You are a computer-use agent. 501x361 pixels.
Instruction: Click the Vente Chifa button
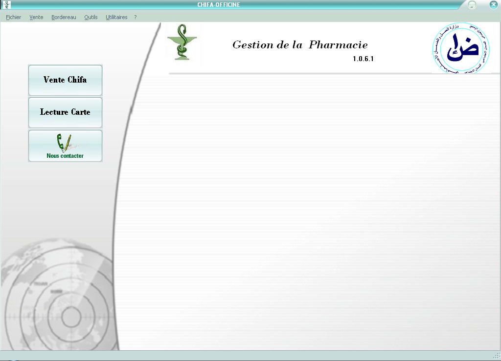[65, 80]
